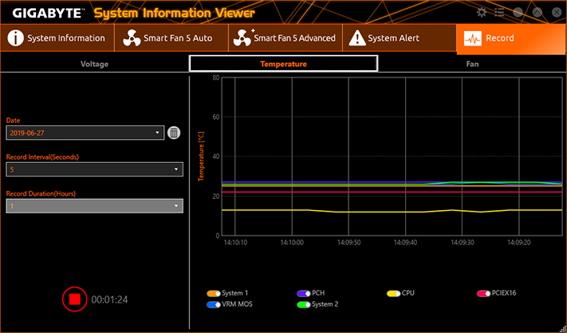Toggle System 1 temperature line
This screenshot has height=333, width=567.
click(214, 294)
